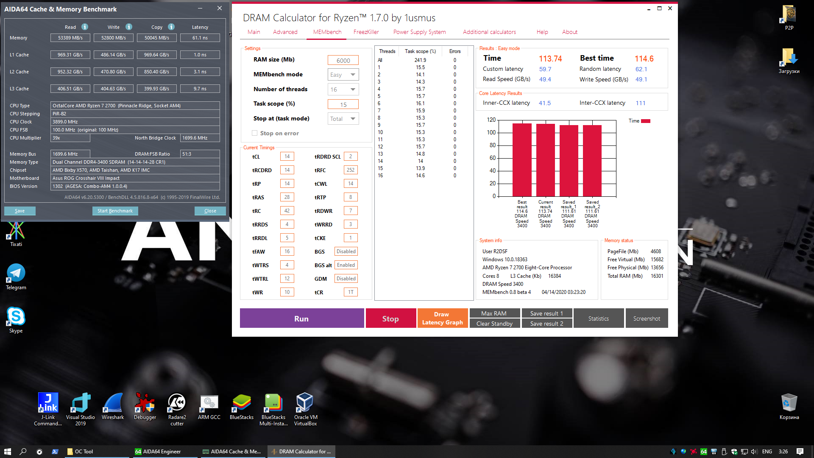Open the Stop at task mode dropdown
The image size is (814, 458).
click(x=343, y=119)
